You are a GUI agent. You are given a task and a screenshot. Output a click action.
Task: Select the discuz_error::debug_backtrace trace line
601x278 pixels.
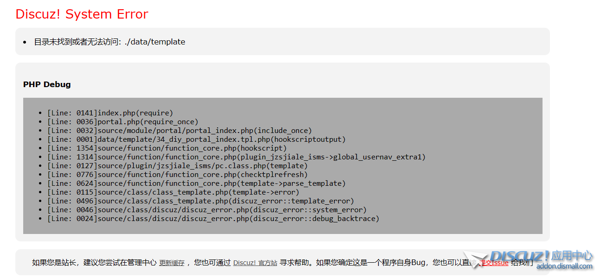[213, 218]
